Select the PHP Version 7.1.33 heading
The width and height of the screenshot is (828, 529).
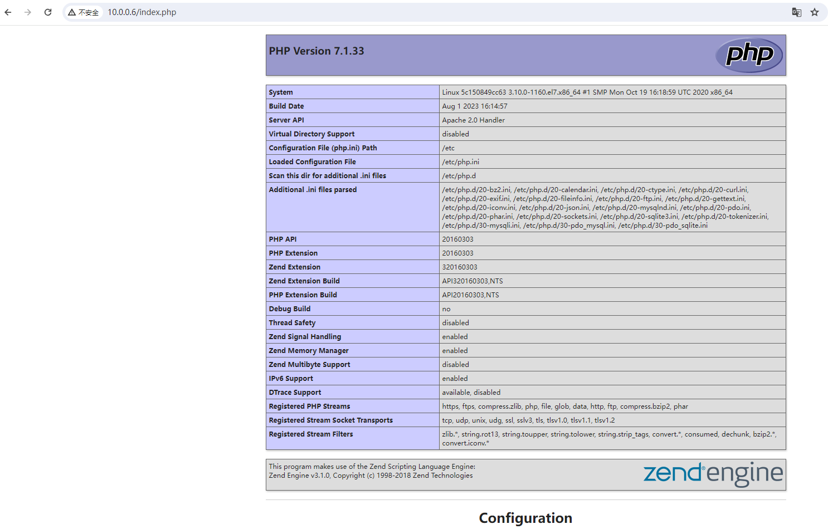pyautogui.click(x=316, y=51)
